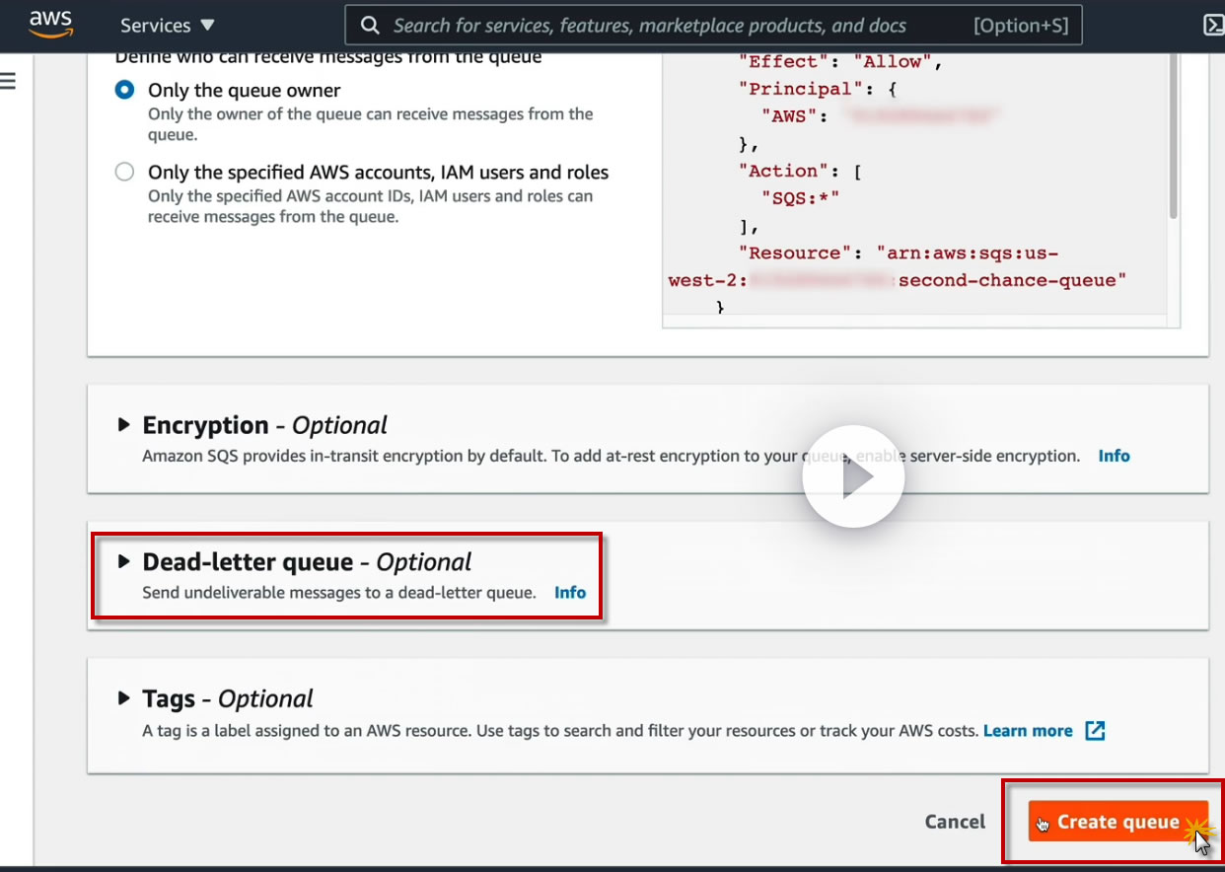Click the search magnifier icon
1225x872 pixels.
[x=369, y=26]
